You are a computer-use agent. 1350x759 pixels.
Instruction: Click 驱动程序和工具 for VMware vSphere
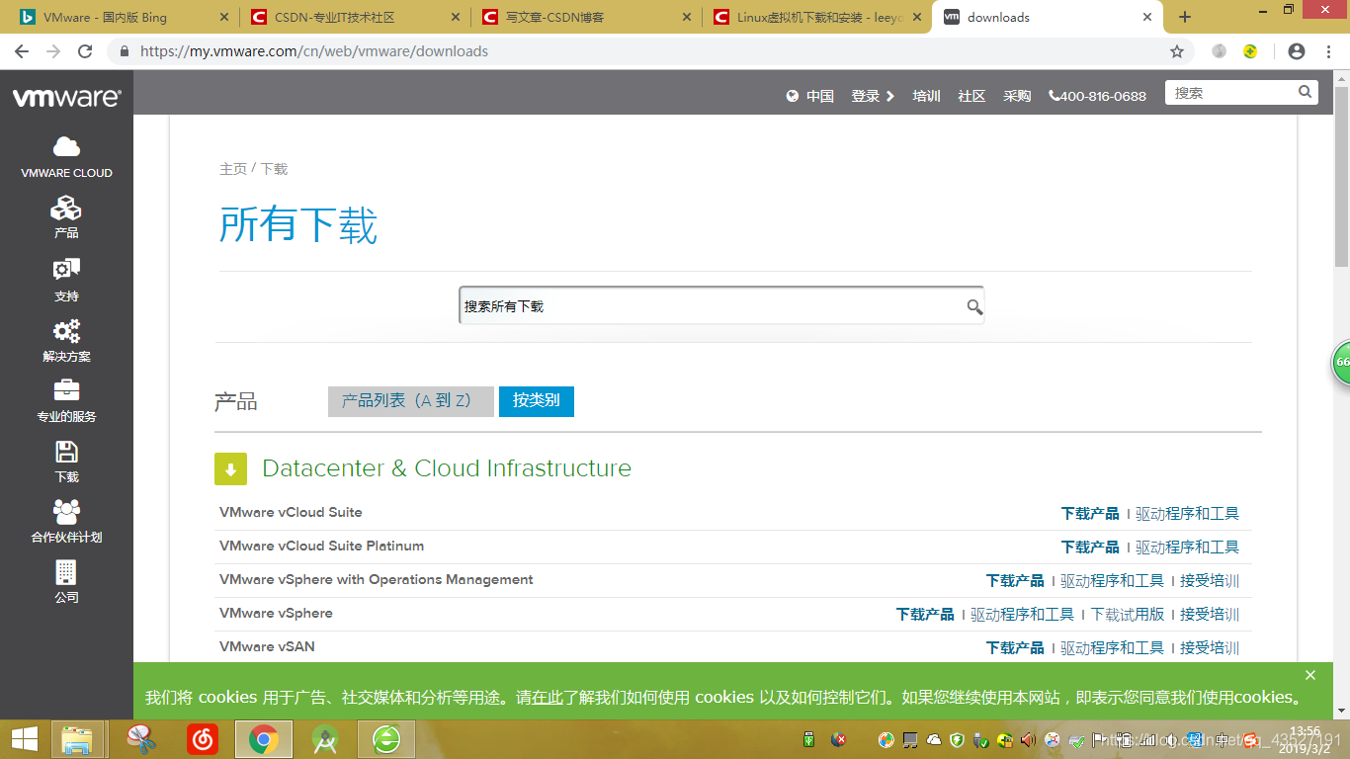pyautogui.click(x=1022, y=614)
